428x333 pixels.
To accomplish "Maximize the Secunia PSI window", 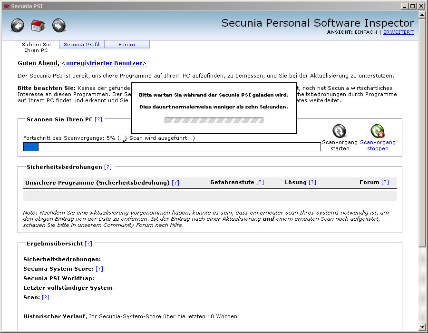I will tap(413, 6).
